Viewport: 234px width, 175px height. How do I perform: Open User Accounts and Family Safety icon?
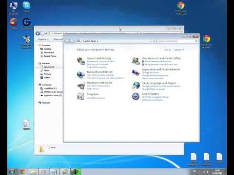tap(136, 61)
